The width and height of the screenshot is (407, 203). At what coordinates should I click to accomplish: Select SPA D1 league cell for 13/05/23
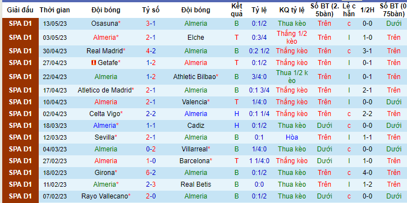[20, 24]
